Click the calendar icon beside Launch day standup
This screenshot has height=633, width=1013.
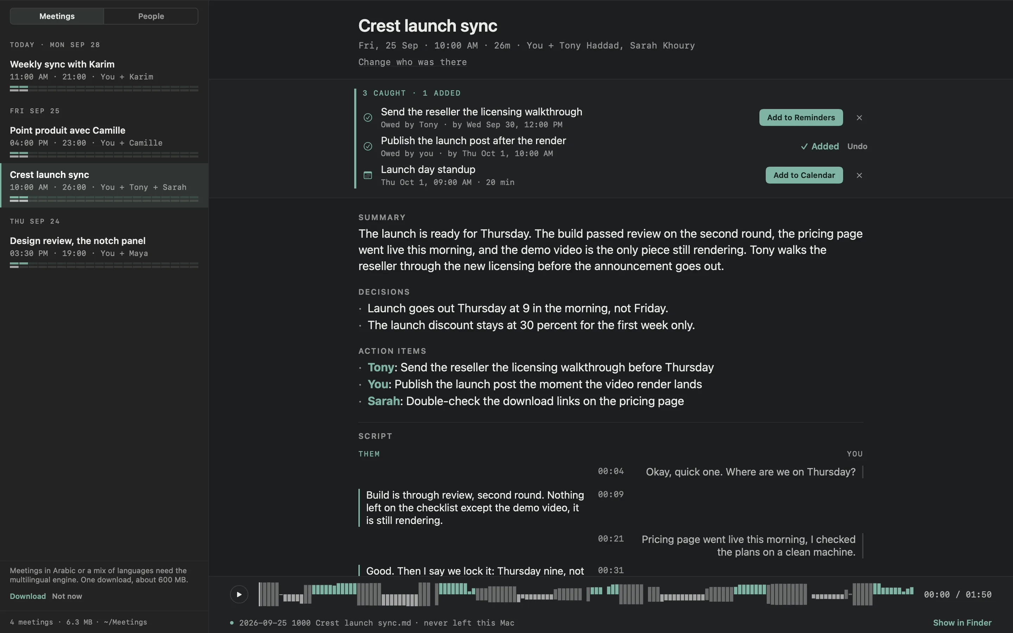click(x=368, y=175)
